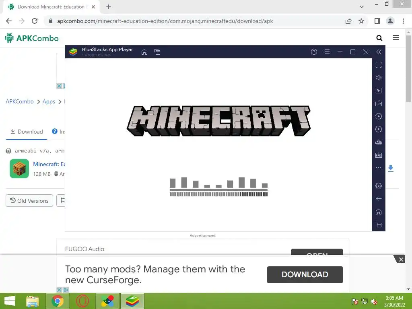Bookmark this page with the star
This screenshot has height=309, width=412.
coord(361,21)
